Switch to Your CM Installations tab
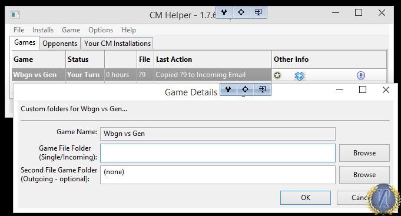The height and width of the screenshot is (216, 401). pos(117,44)
